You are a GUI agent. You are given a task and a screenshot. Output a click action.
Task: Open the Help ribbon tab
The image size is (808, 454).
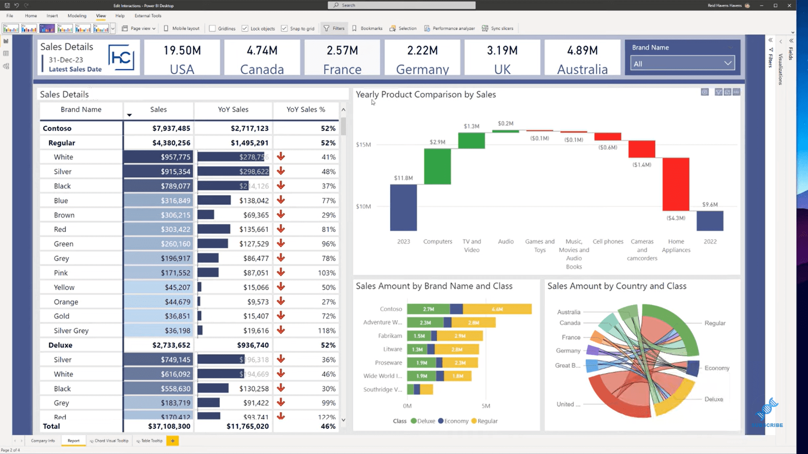coord(120,16)
